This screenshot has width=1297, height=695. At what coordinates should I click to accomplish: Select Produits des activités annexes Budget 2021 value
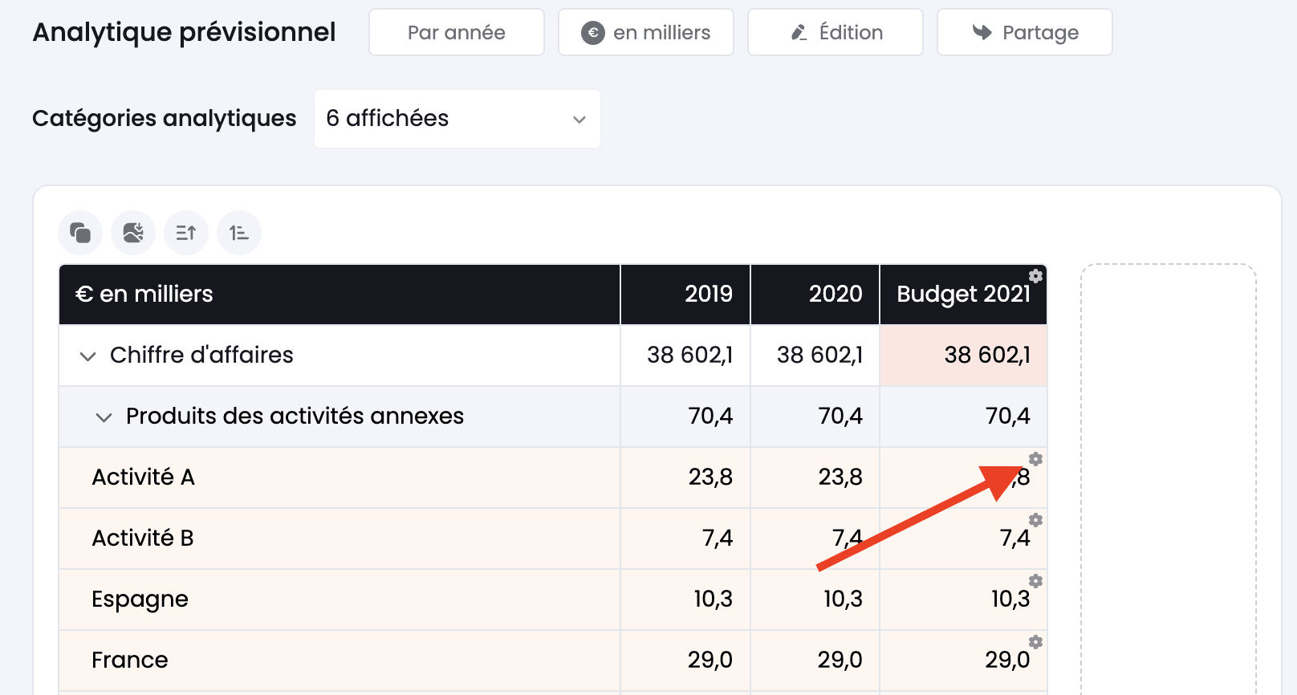[963, 417]
